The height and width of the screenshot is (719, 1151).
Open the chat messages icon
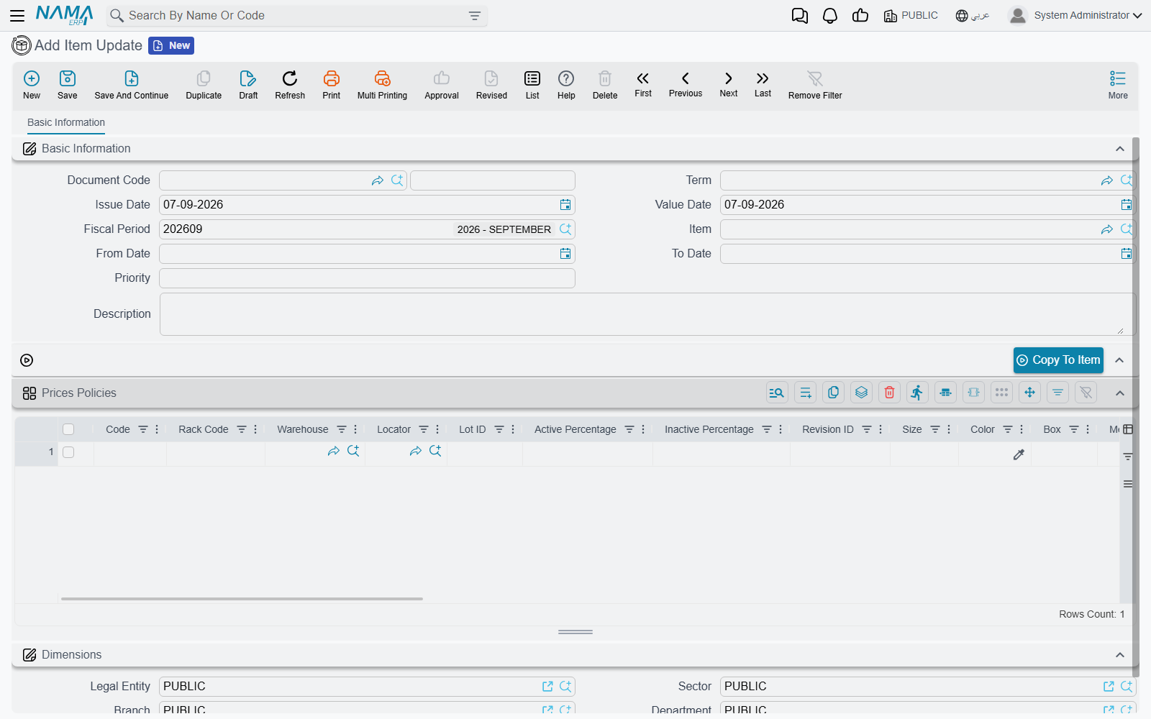(800, 16)
